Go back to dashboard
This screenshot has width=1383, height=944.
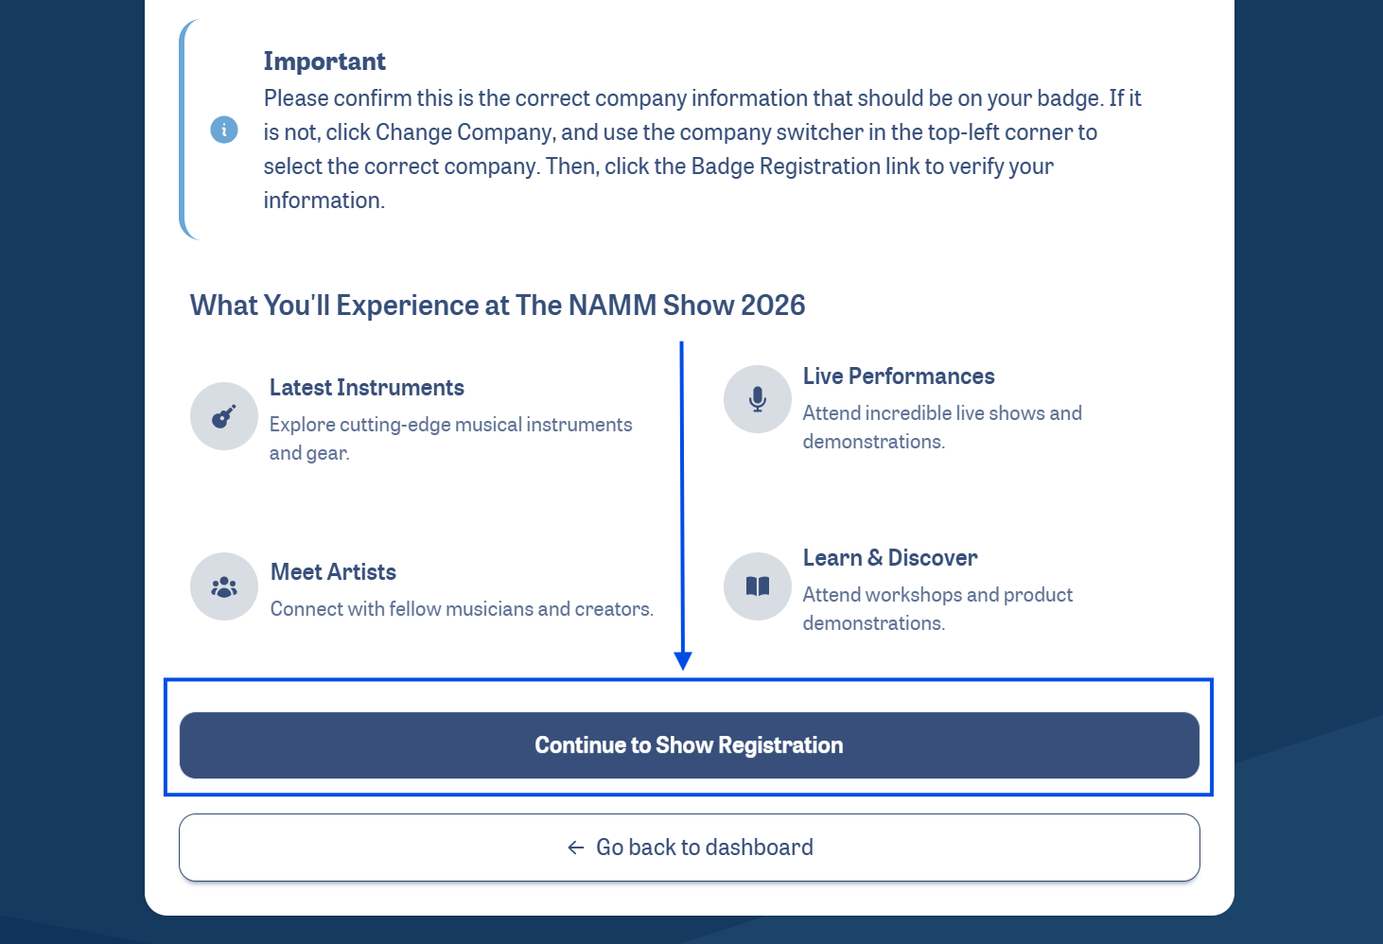690,848
